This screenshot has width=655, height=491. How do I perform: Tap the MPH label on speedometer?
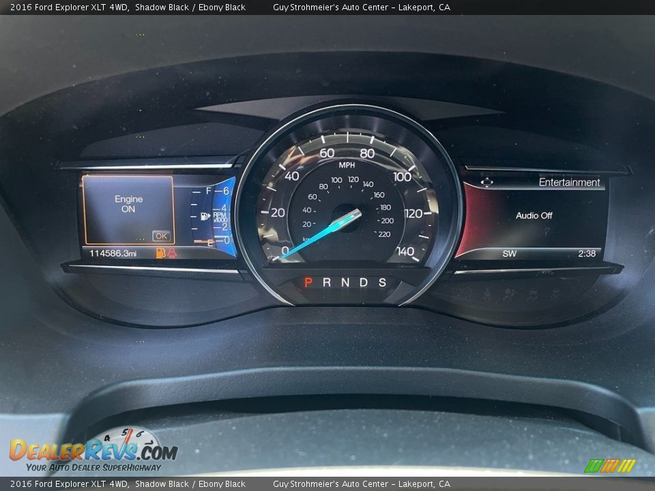click(347, 165)
